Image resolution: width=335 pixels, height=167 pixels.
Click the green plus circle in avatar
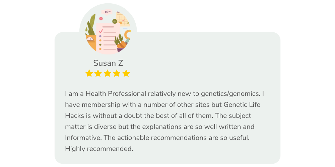coord(115,21)
